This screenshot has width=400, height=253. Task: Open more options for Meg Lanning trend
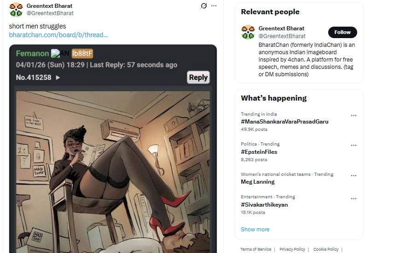coord(354,176)
